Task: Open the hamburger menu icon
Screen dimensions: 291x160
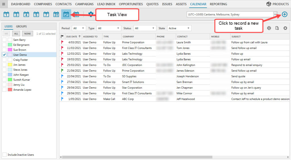Action: [x=4, y=4]
